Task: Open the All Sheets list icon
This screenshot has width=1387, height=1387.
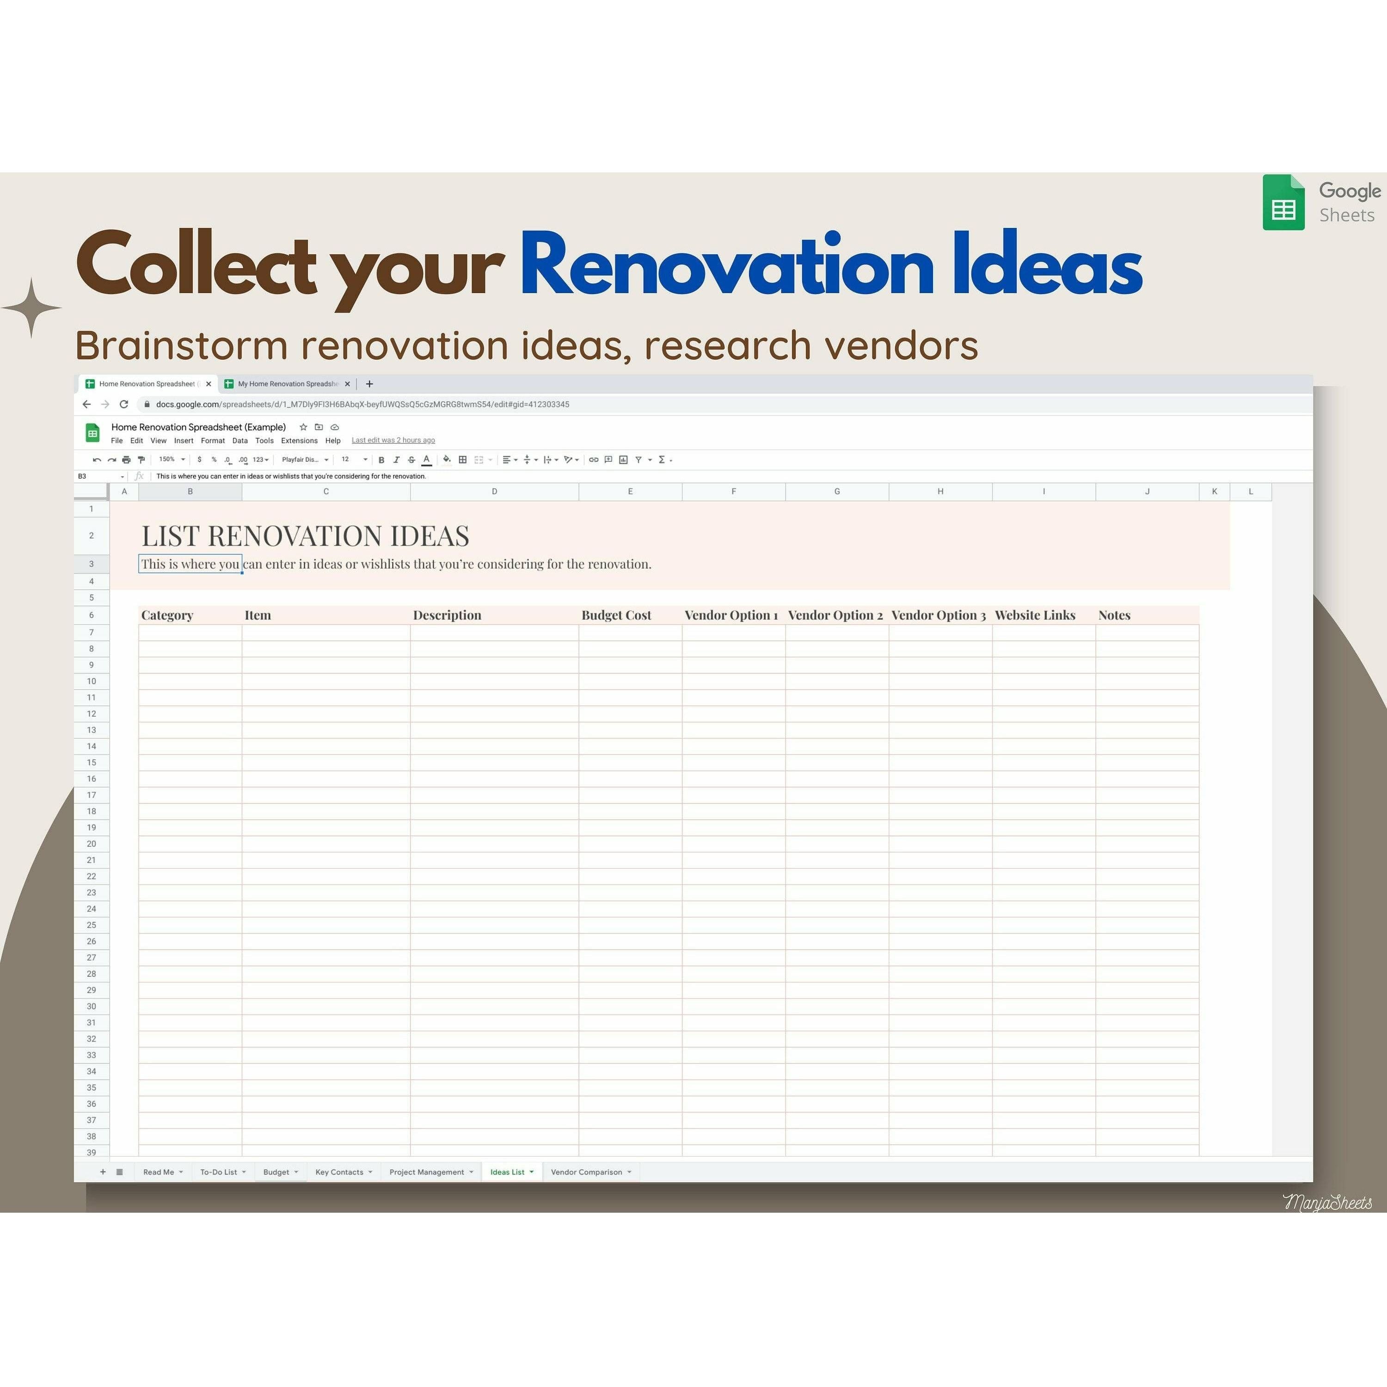Action: coord(119,1172)
